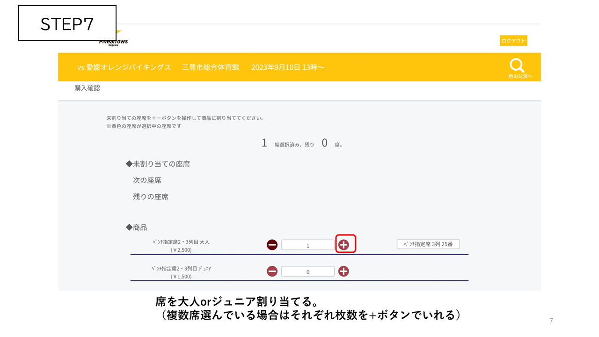
Task: Click the ベンチ指定席2・3列目 大人 label
Action: tap(181, 242)
